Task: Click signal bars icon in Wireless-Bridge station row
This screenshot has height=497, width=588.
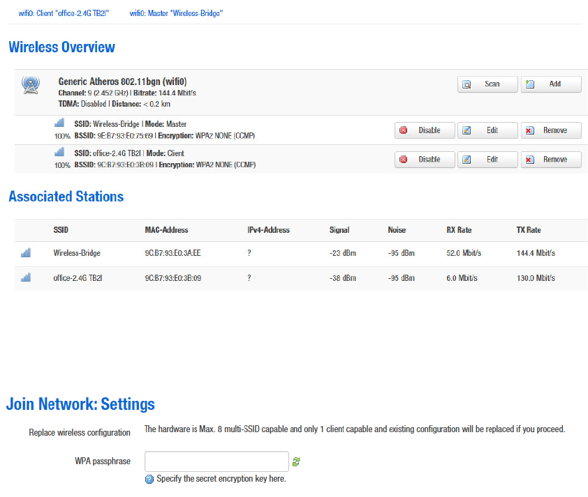Action: (x=26, y=253)
